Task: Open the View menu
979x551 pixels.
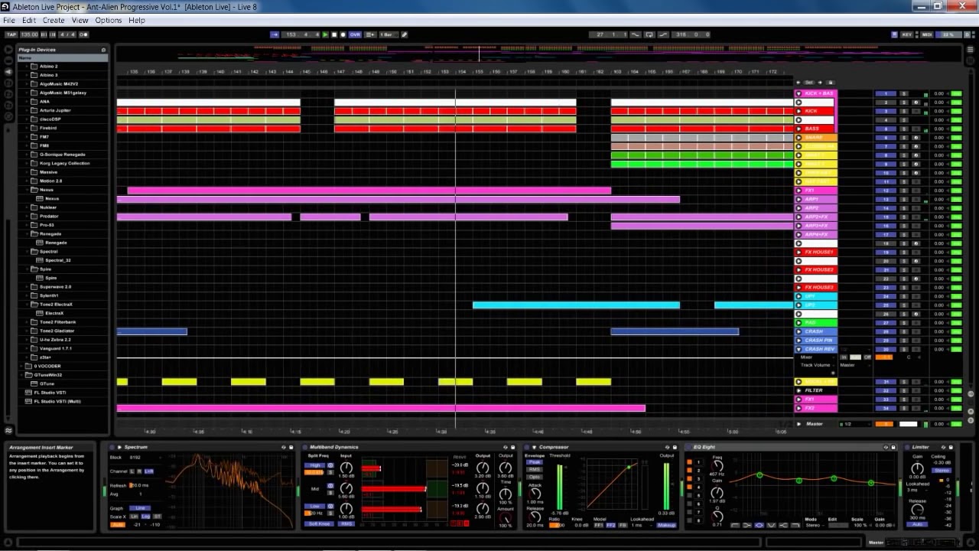Action: click(80, 20)
